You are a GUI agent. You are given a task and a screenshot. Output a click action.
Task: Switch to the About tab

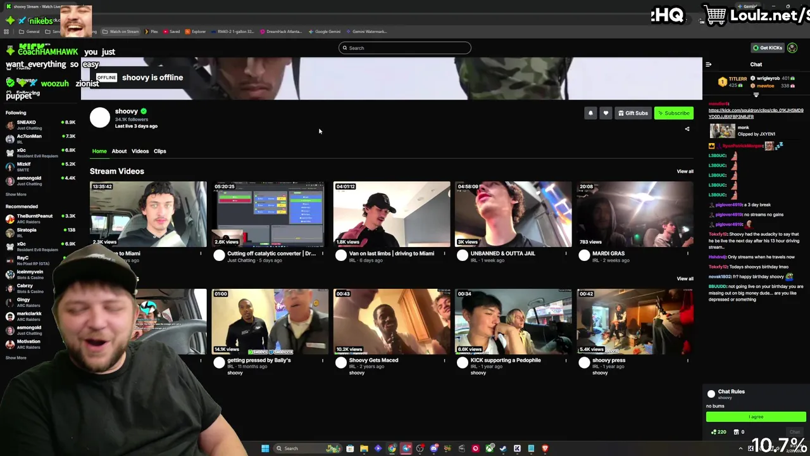click(119, 151)
